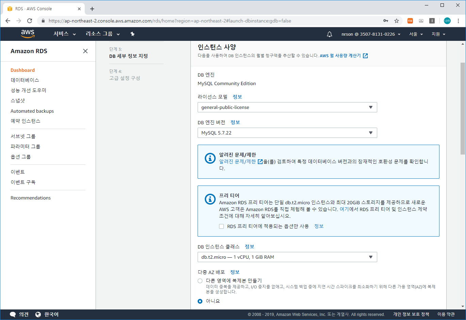Click the browser forward arrow
The image size is (466, 320).
click(x=19, y=21)
